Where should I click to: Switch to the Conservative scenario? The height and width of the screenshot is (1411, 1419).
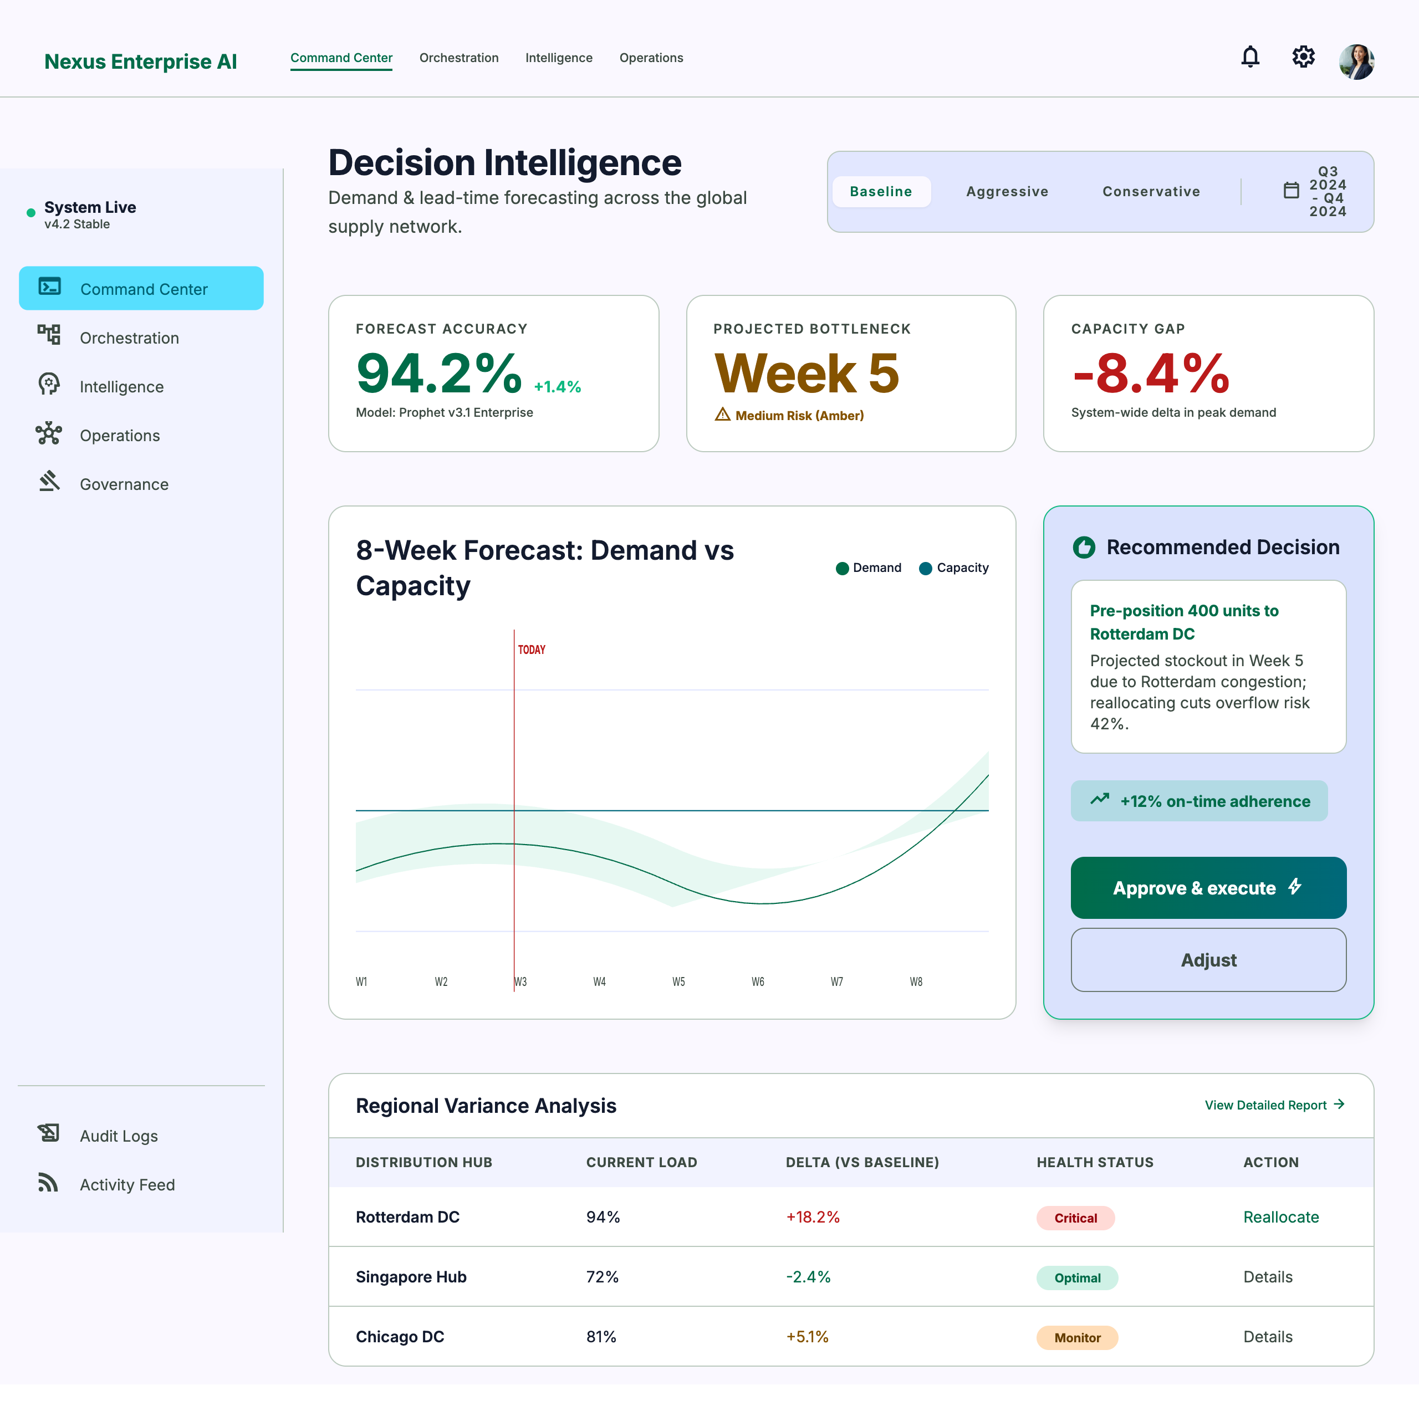pos(1150,192)
